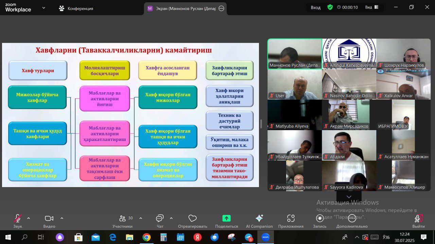The height and width of the screenshot is (244, 435).
Task: Switch to the Конференция tab
Action: tap(76, 8)
